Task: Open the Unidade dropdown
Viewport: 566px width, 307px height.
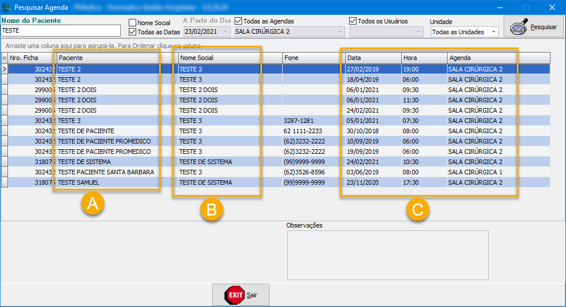Action: tap(493, 33)
